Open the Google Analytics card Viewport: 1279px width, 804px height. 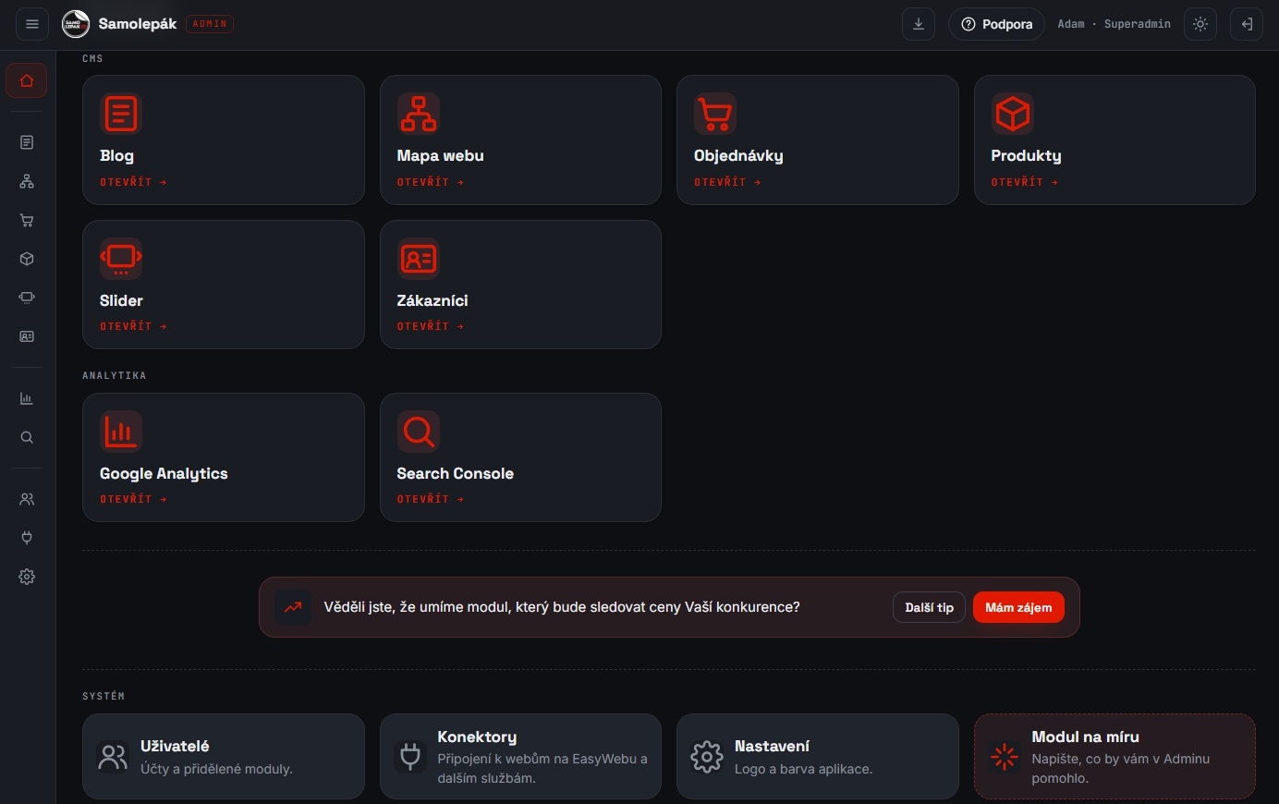[x=224, y=457]
